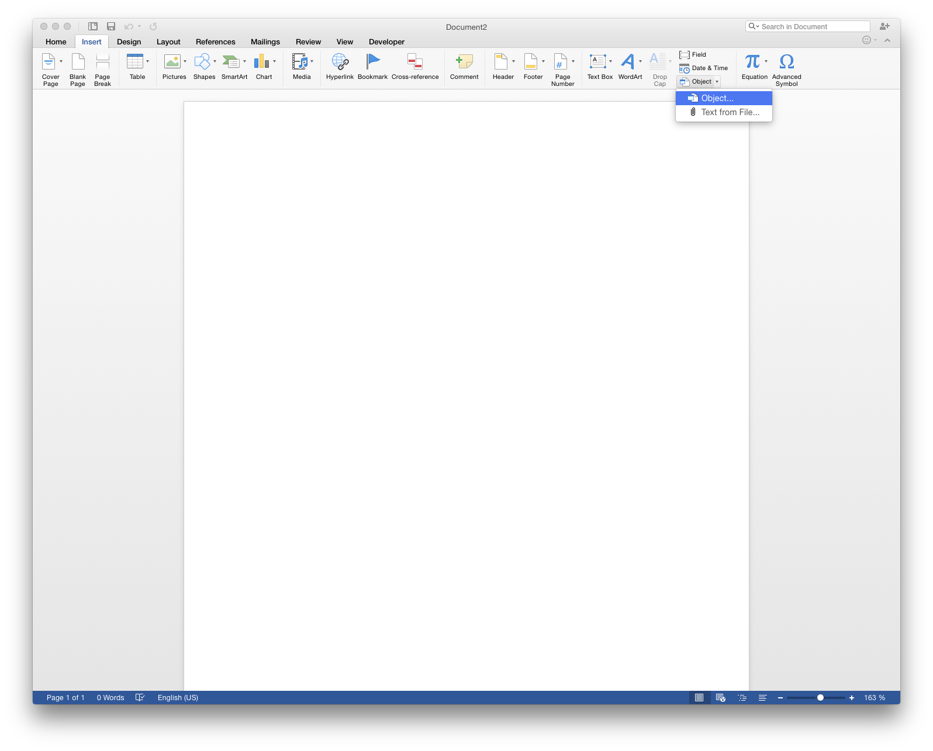Screen dimensions: 933x751
Task: Switch to the Design tab
Action: click(129, 42)
